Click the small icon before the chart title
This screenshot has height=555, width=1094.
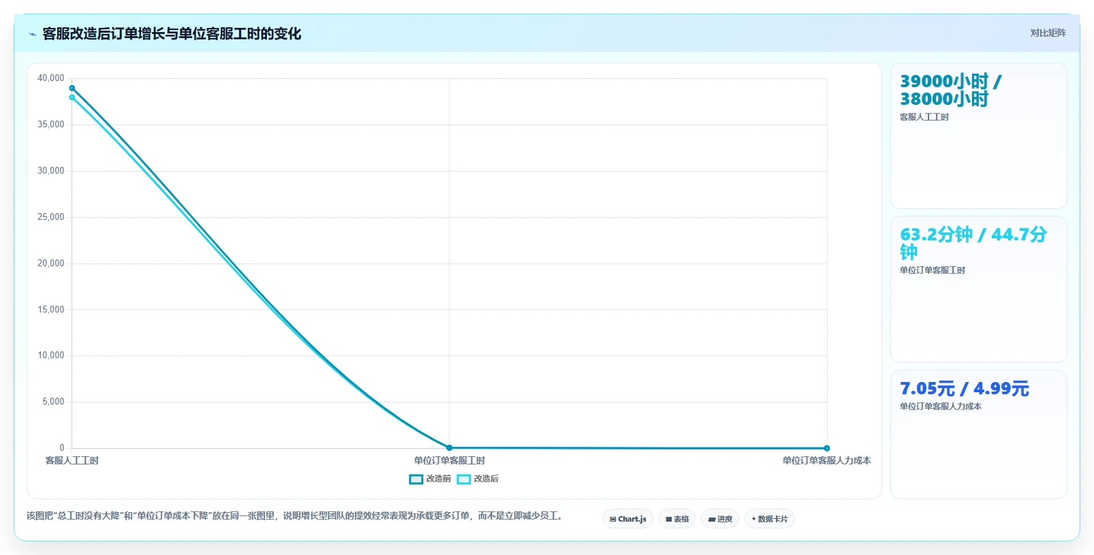32,34
